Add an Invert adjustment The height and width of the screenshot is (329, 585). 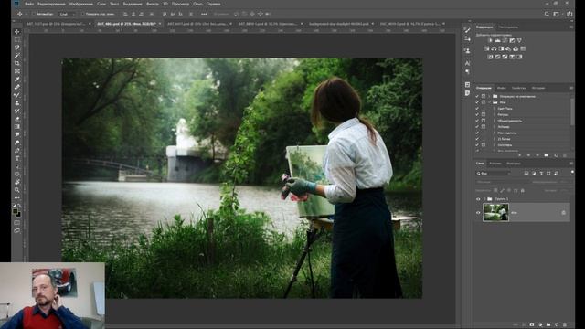[490, 57]
